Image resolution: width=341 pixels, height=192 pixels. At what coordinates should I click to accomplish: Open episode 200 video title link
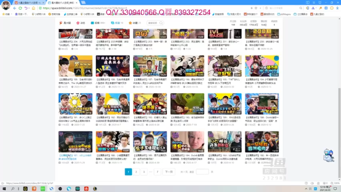coord(262,43)
